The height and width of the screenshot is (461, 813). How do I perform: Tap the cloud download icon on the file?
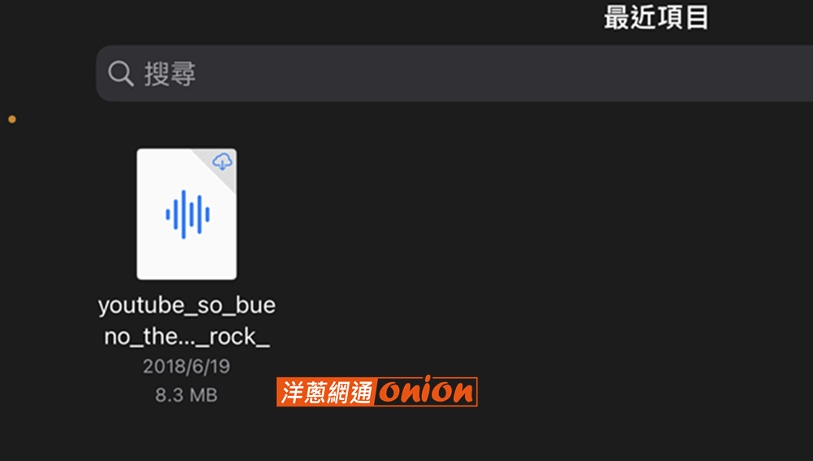(x=223, y=161)
